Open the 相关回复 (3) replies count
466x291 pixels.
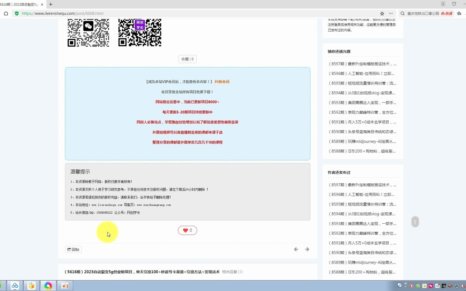point(232,272)
